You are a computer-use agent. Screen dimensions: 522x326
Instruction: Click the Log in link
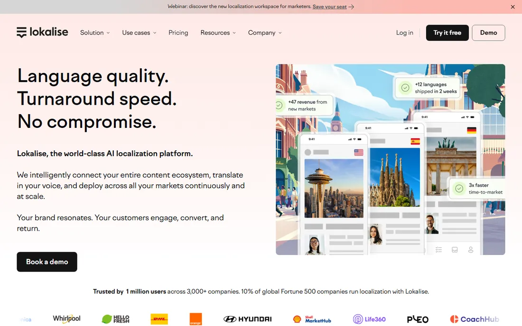(404, 33)
